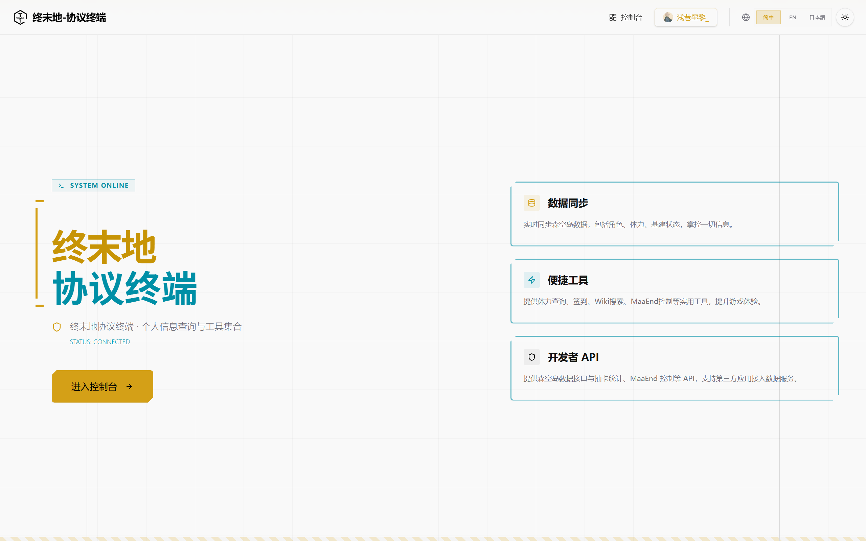Click the arrow icon in 进入控制台 button
Image resolution: width=866 pixels, height=541 pixels.
tap(130, 386)
